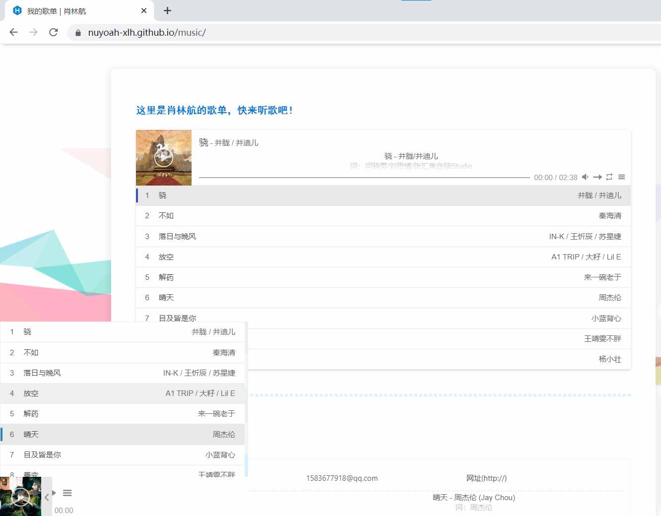Screen dimensions: 661x516
Task: Play 骁 using the album-art play button
Action: coord(164,158)
